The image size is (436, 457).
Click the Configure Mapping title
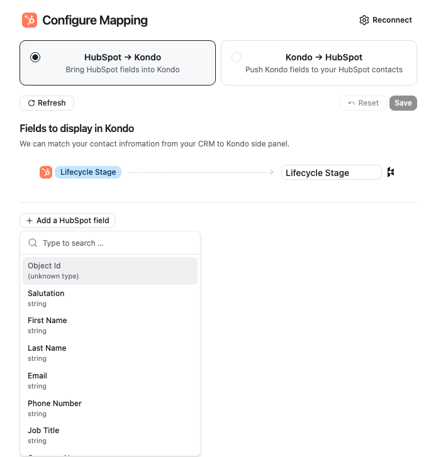coord(95,20)
